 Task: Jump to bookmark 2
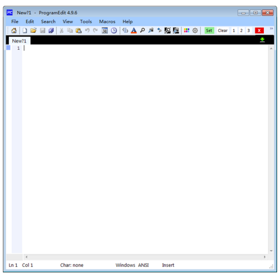[x=241, y=31]
